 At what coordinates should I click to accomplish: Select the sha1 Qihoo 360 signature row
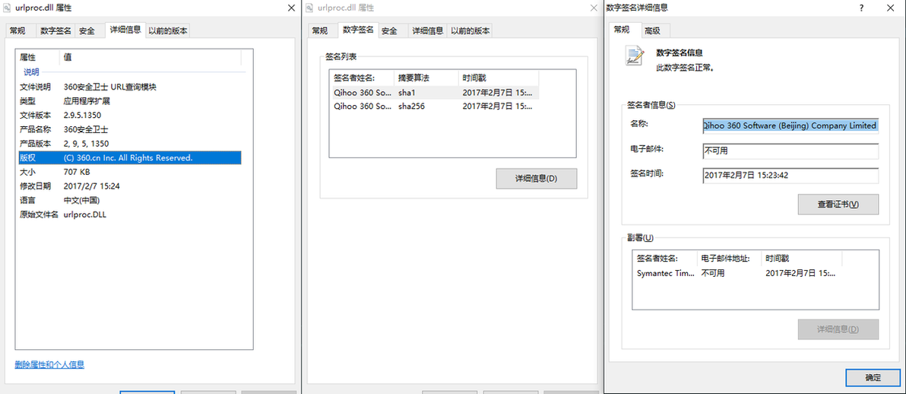[x=436, y=93]
